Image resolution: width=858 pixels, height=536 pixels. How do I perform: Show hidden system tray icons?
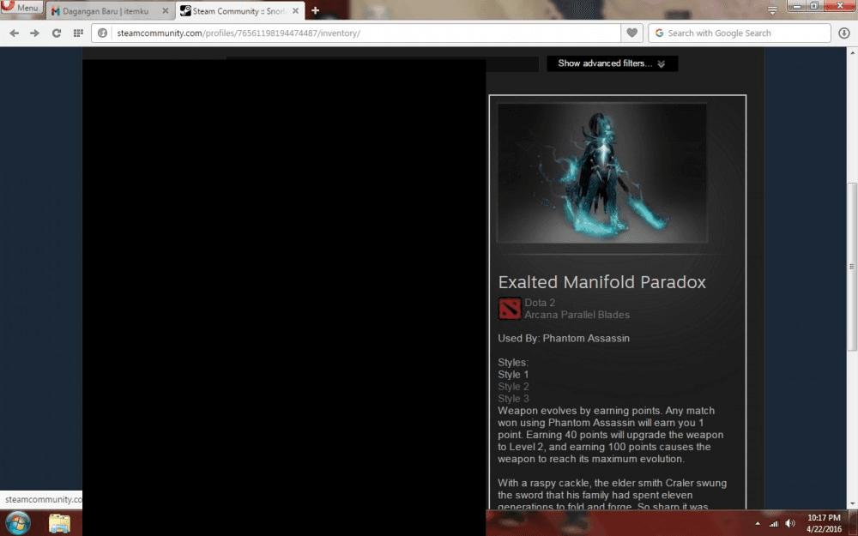[757, 523]
